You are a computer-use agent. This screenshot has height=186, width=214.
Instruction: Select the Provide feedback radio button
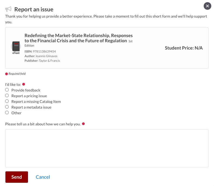click(x=7, y=90)
